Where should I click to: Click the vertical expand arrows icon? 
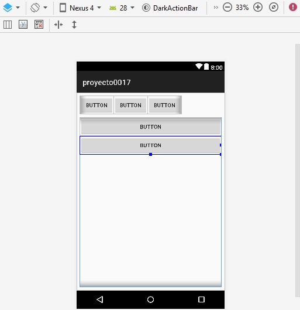[x=74, y=25]
